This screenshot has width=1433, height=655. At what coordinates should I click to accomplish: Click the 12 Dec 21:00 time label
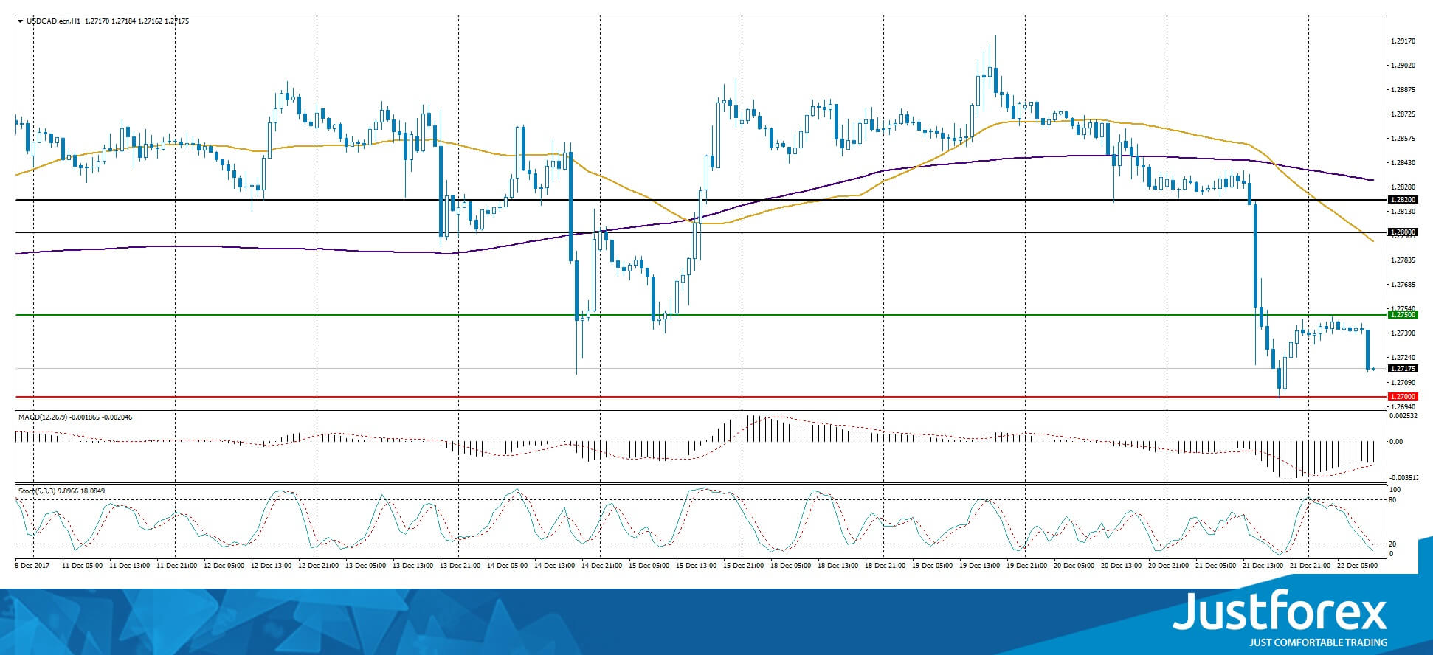pos(318,566)
